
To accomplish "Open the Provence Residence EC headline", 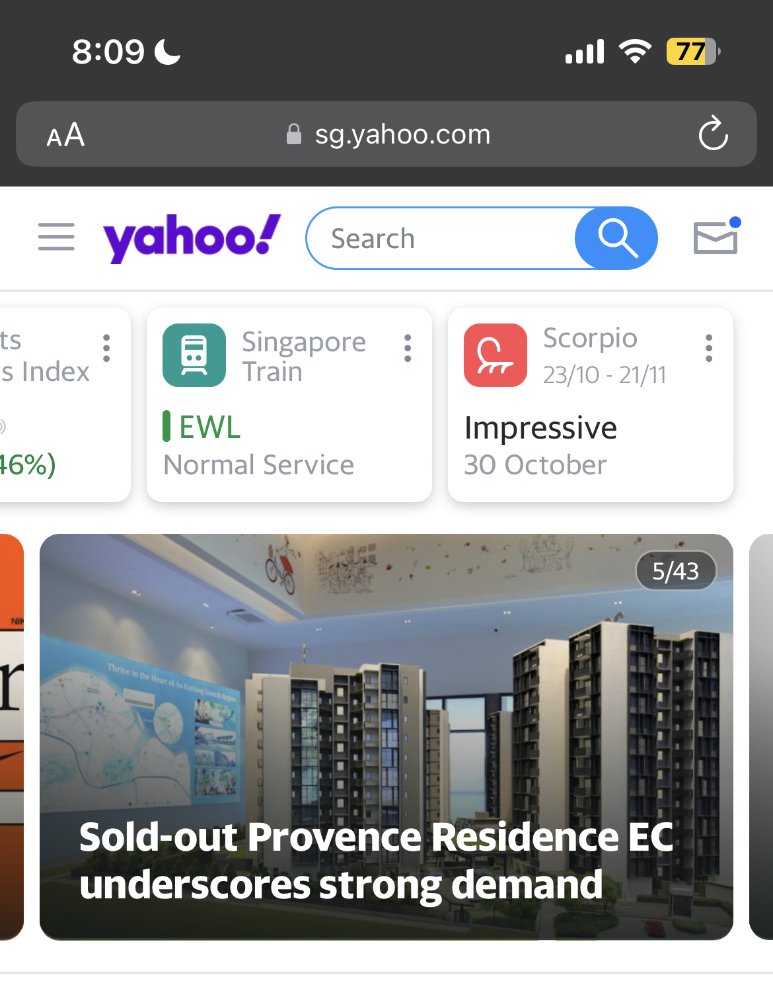I will pos(375,860).
